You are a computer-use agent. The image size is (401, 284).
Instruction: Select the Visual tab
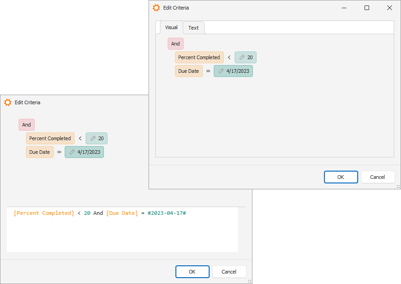pos(171,27)
